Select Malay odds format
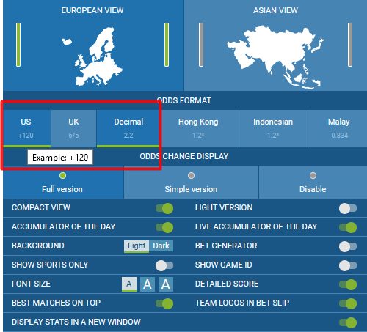This screenshot has width=367, height=332. (x=338, y=128)
